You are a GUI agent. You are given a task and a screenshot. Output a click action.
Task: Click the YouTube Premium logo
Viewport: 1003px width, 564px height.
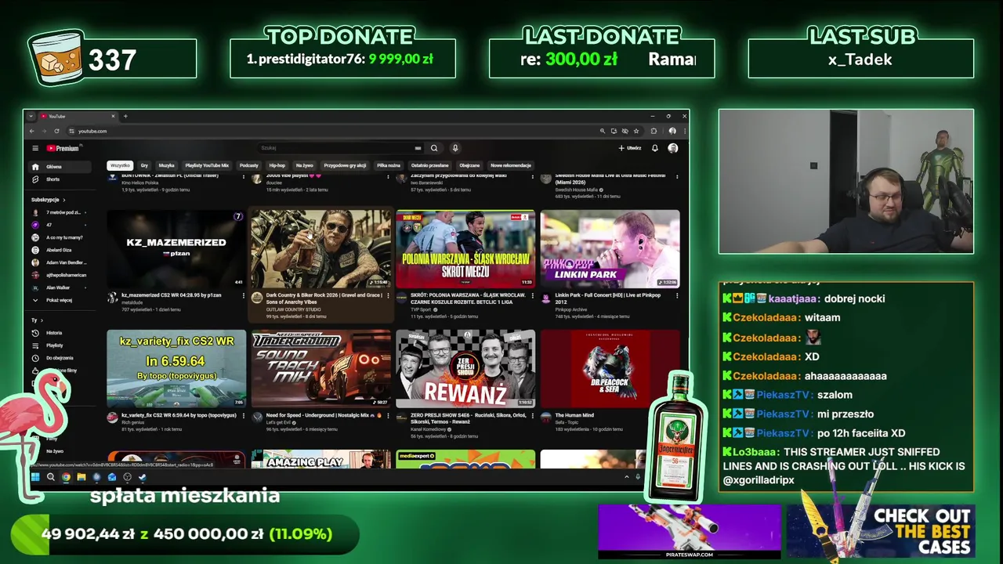pyautogui.click(x=63, y=148)
